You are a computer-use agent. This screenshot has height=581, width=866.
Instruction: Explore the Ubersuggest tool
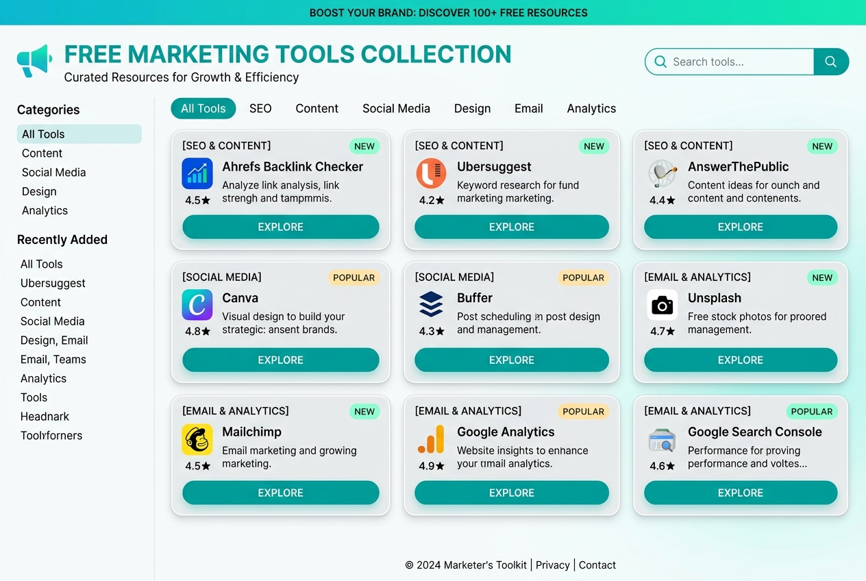pos(512,227)
